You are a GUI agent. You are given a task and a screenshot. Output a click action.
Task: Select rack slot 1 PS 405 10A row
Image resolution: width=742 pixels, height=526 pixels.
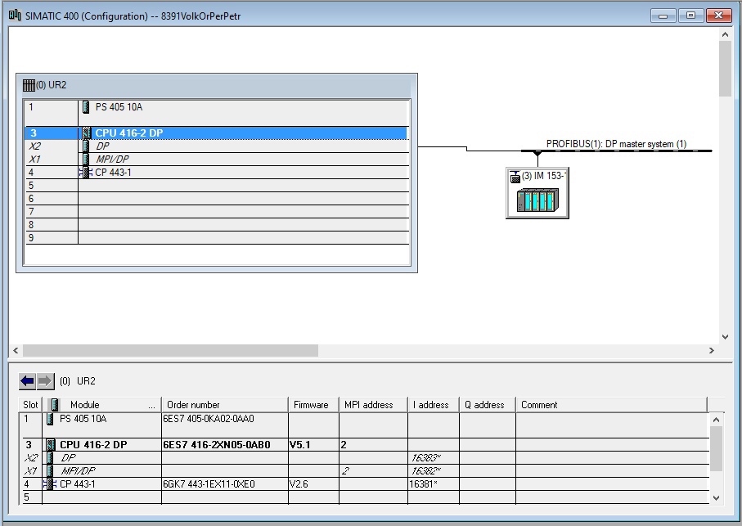click(x=216, y=113)
